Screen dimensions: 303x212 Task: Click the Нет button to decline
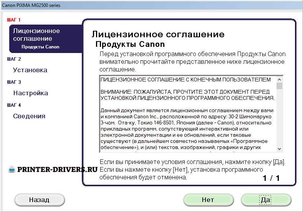click(208, 200)
